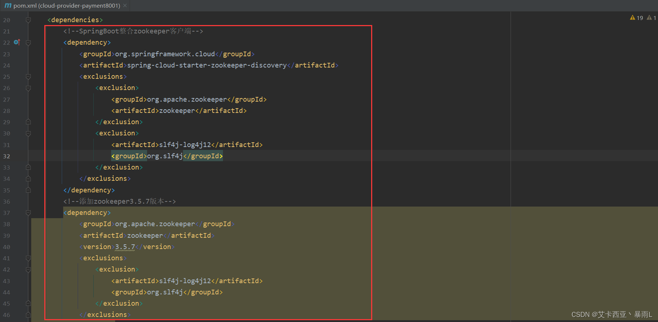Click line number 40 in gutter

[x=7, y=247]
